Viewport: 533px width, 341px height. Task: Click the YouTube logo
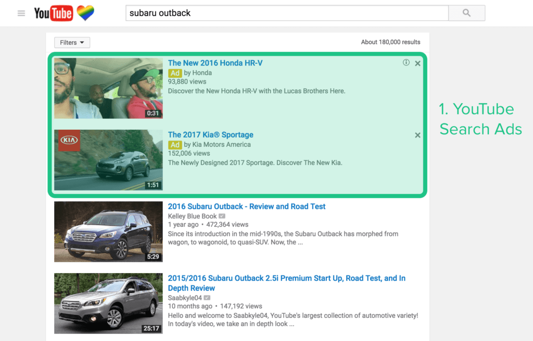(x=53, y=13)
